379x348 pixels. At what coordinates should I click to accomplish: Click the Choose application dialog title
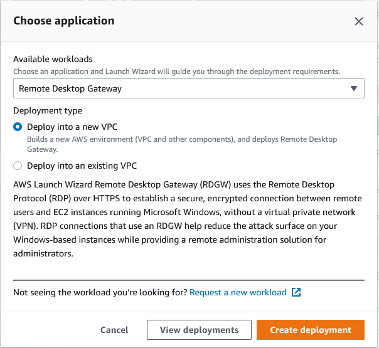[64, 21]
